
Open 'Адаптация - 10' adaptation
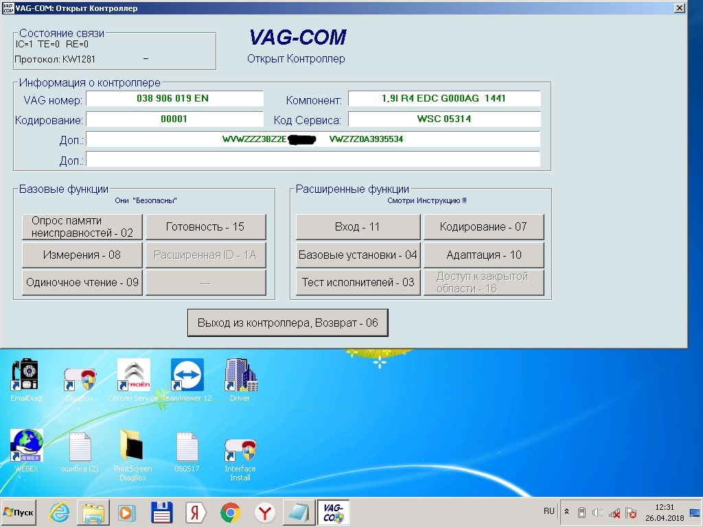click(484, 255)
